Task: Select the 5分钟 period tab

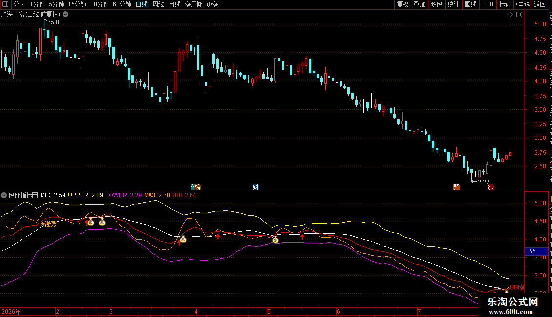Action: (56, 4)
